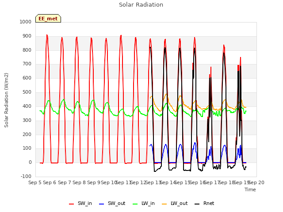The image size is (283, 212).
Task: Click the 1000 y-axis tick label
Action: pyautogui.click(x=26, y=22)
